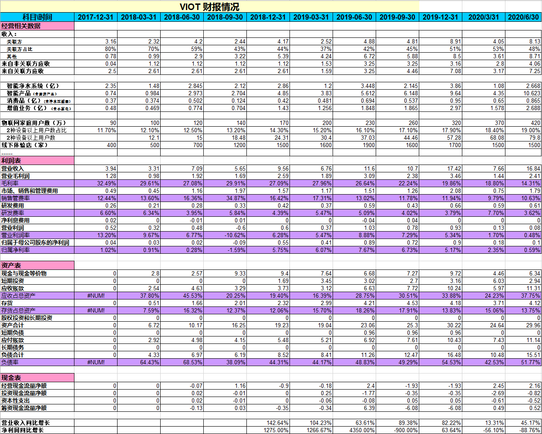Select the '现金与现金等价物' row label

(24, 273)
